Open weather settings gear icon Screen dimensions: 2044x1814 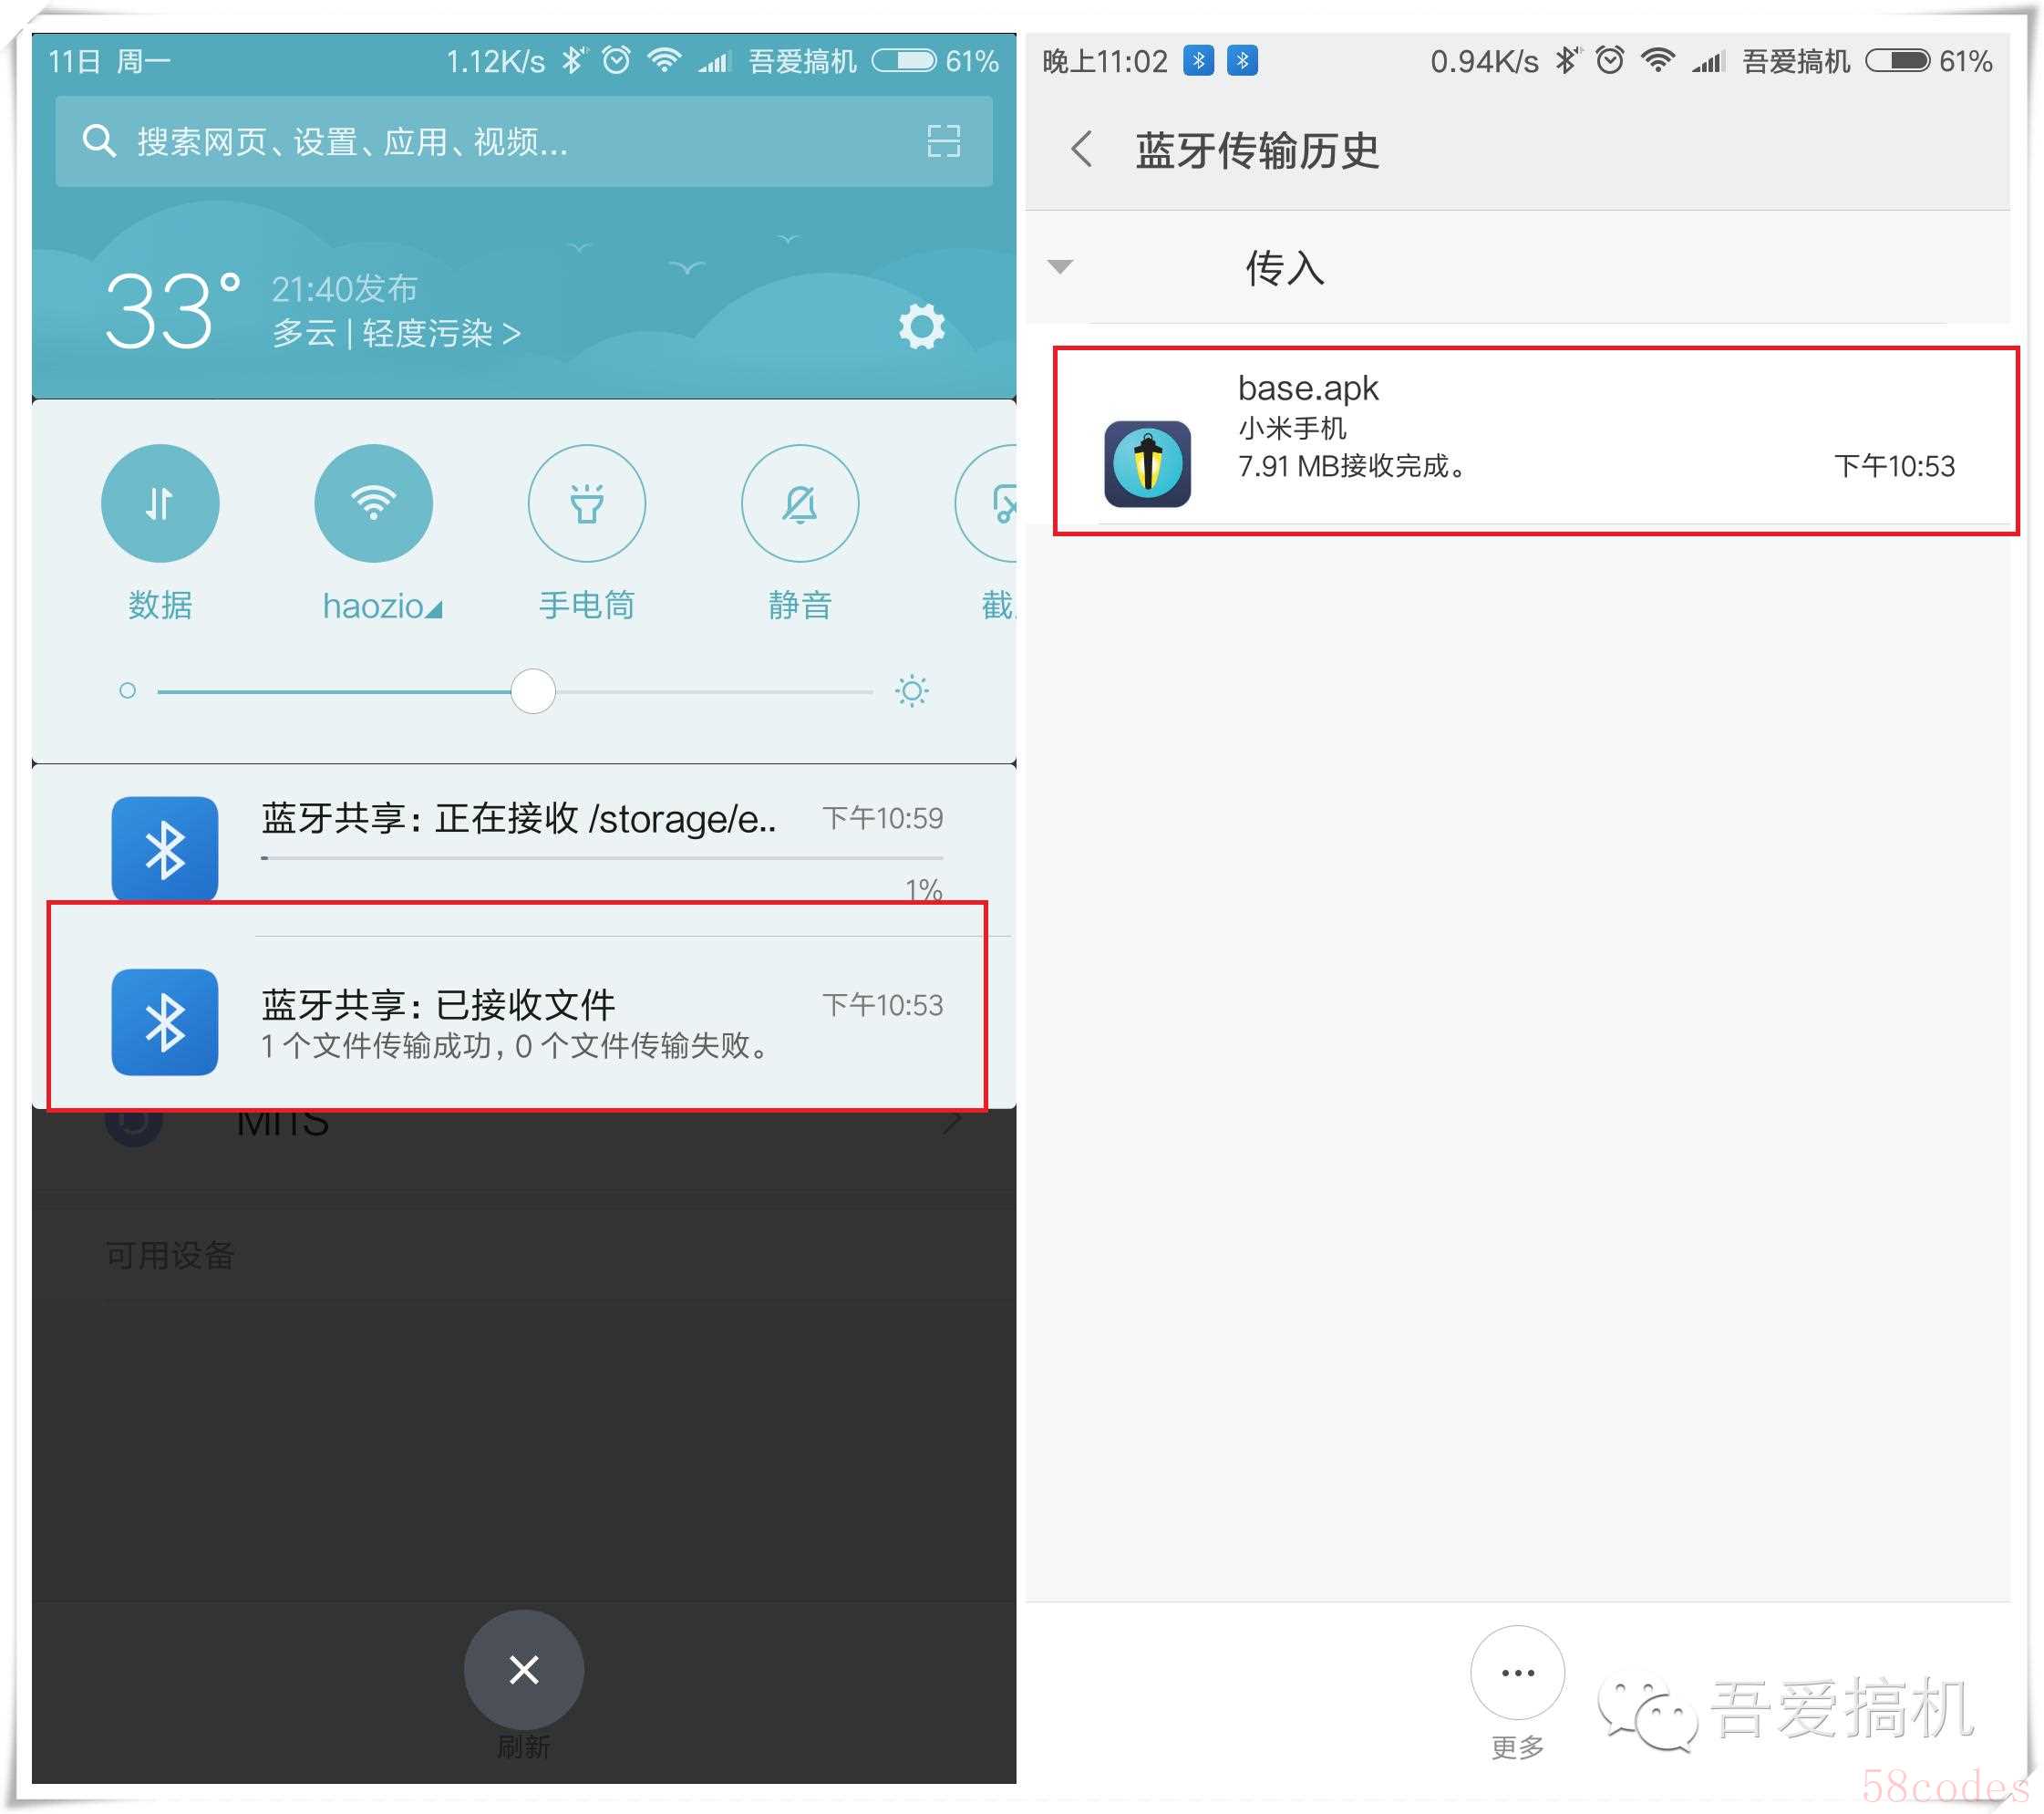[921, 327]
